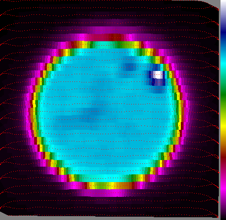This screenshot has height=220, width=226.
Task: Click the magenta glow below the disk
Action: tap(109, 193)
